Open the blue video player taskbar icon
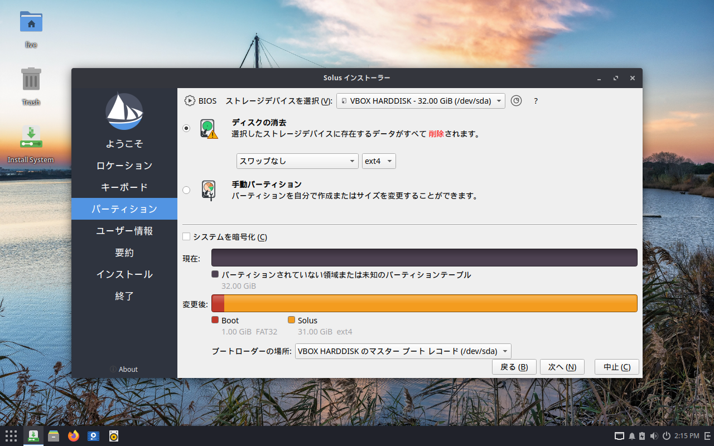Image resolution: width=714 pixels, height=446 pixels. point(94,436)
